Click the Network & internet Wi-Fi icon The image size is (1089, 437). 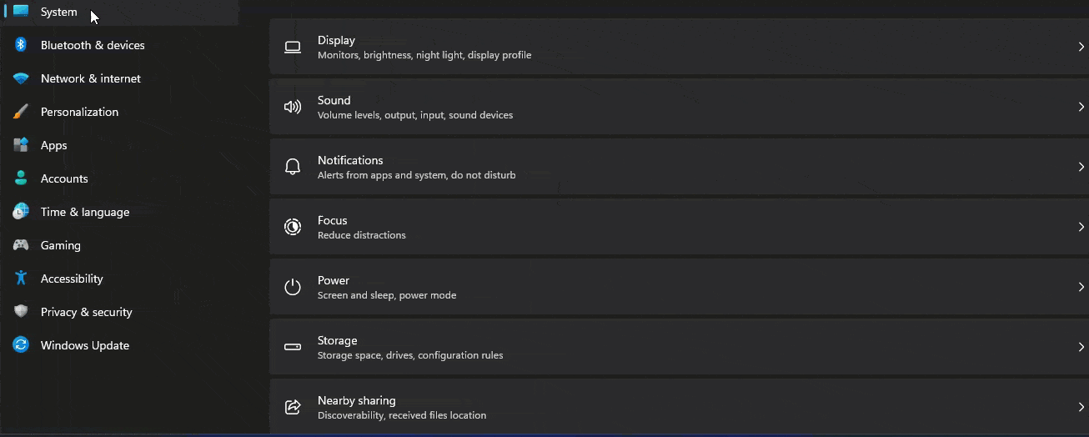(21, 78)
